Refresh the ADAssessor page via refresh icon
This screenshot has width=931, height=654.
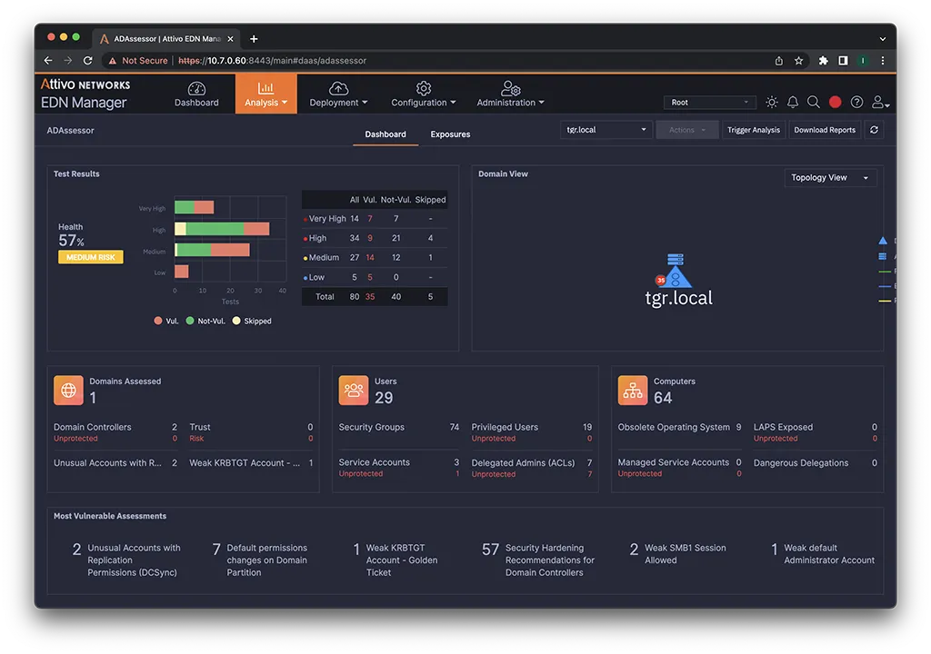874,129
